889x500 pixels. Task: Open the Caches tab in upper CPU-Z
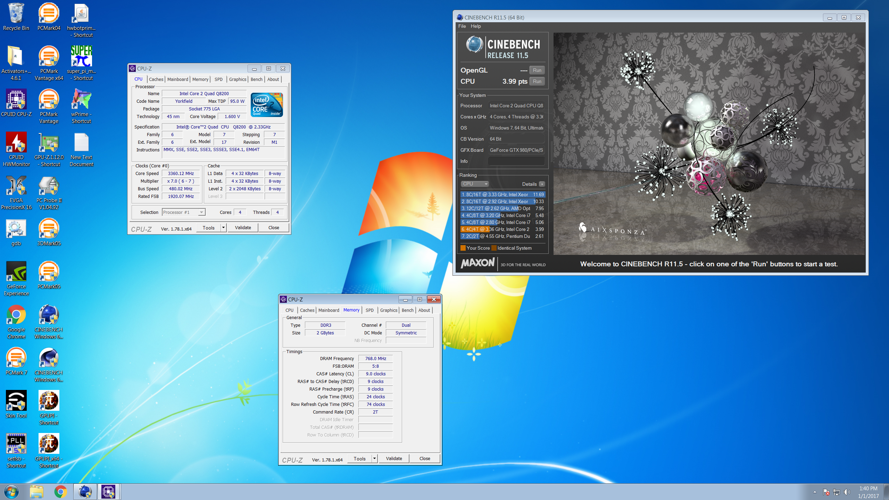pos(156,79)
